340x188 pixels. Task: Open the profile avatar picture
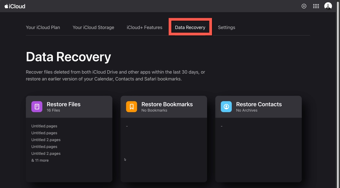pyautogui.click(x=328, y=6)
